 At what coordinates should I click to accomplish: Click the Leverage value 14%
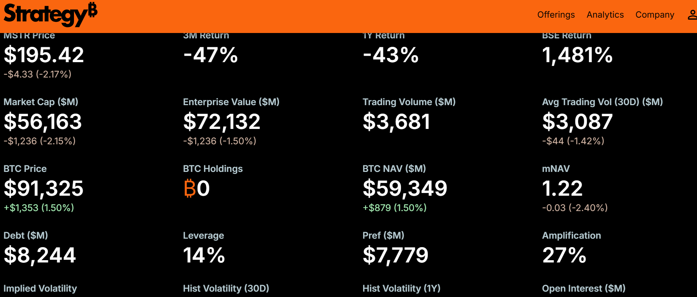204,255
